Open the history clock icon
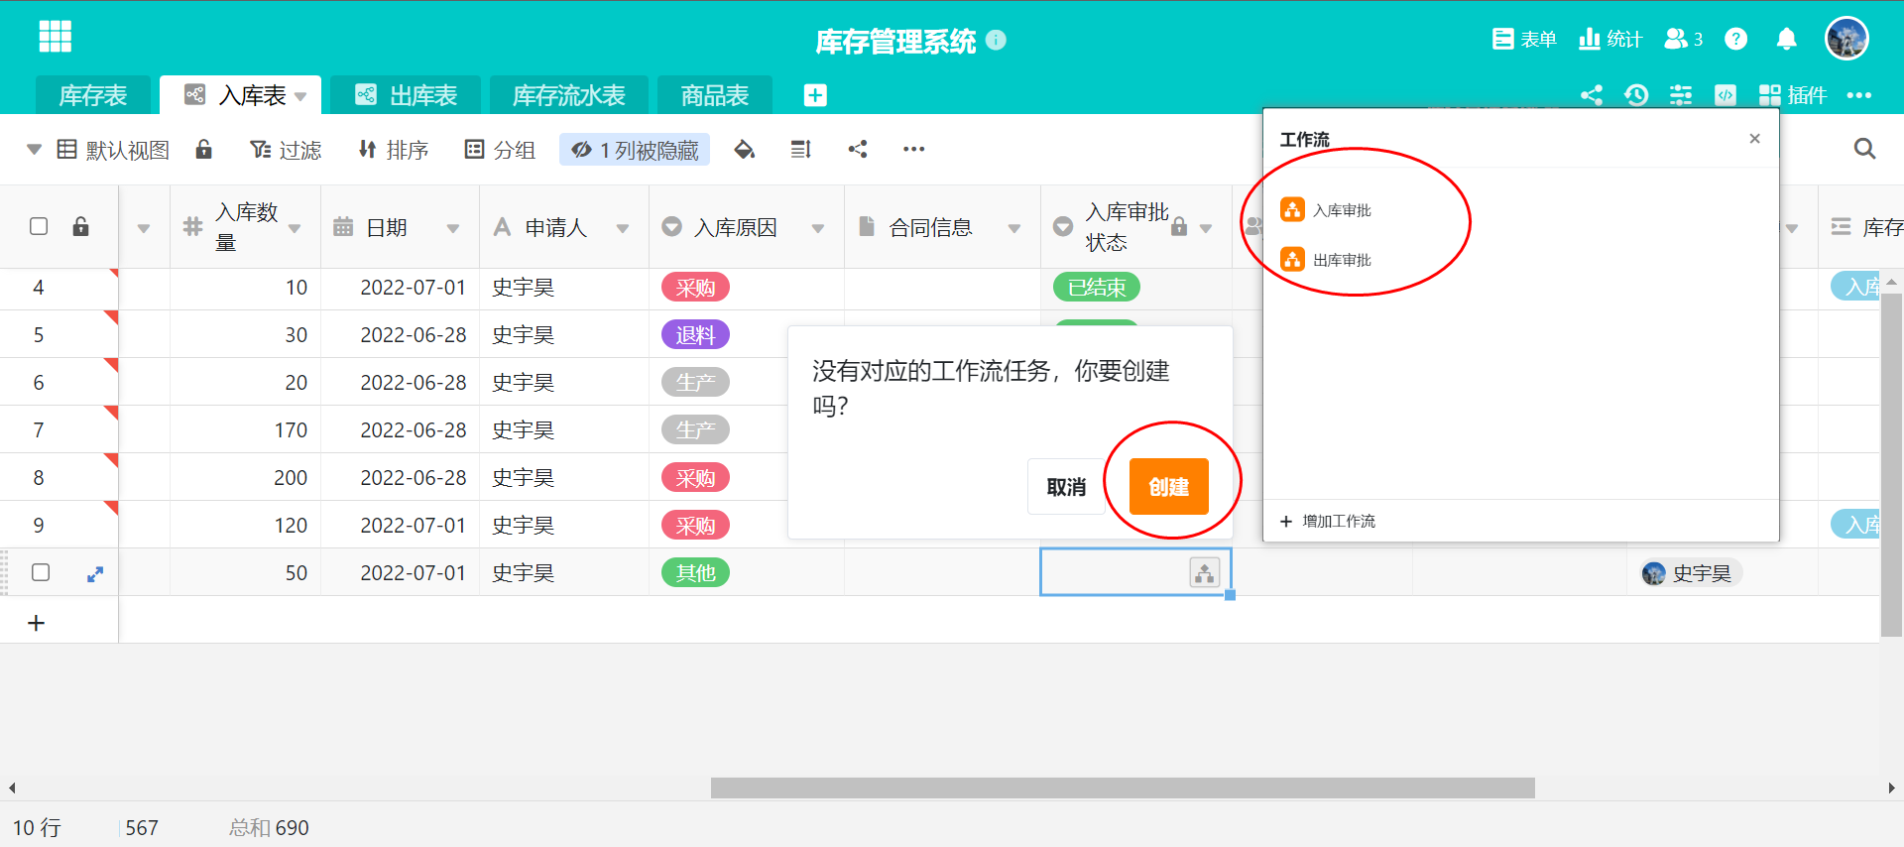 pos(1636,95)
